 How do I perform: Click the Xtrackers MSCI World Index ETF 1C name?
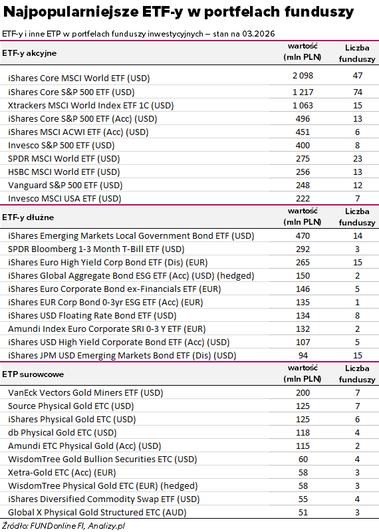[90, 106]
